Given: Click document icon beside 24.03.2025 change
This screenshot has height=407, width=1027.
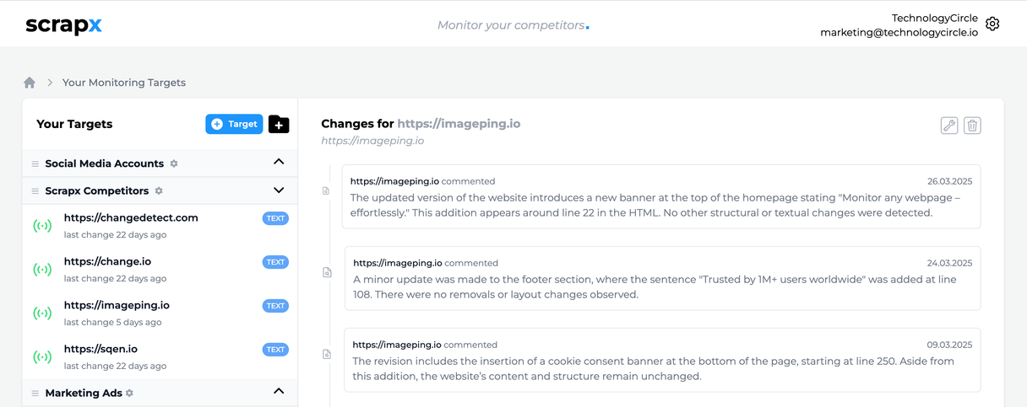Looking at the screenshot, I should tap(327, 272).
